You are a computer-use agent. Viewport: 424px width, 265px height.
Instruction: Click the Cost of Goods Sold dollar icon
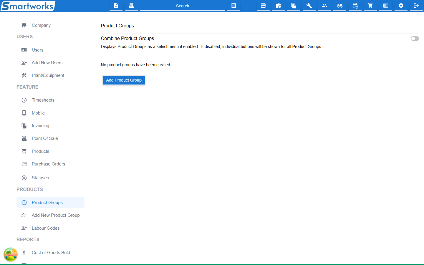[24, 253]
